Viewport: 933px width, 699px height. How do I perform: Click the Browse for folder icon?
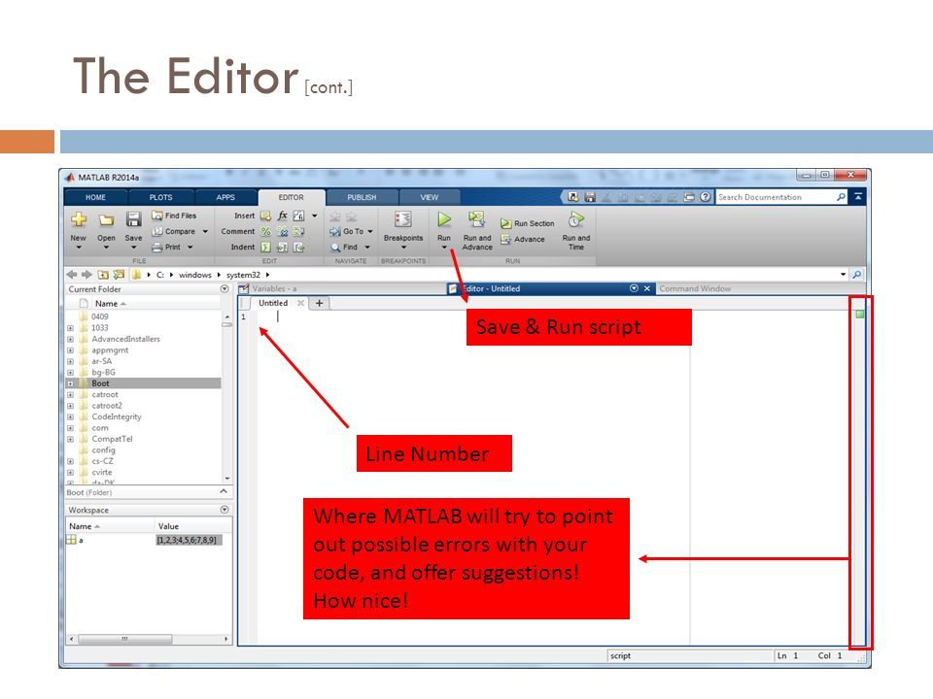(120, 275)
